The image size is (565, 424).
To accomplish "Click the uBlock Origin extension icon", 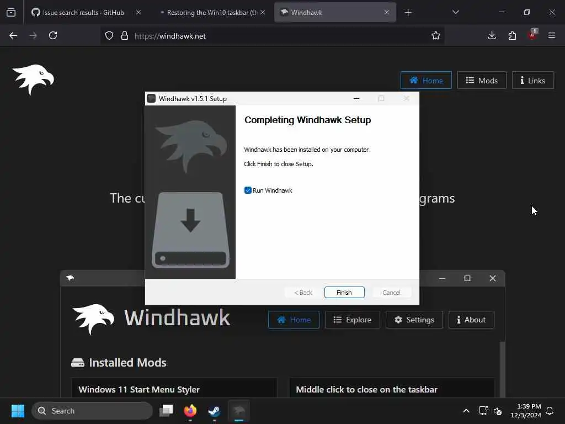I will click(532, 35).
